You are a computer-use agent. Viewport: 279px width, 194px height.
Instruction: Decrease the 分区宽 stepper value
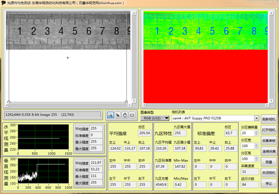(256, 147)
